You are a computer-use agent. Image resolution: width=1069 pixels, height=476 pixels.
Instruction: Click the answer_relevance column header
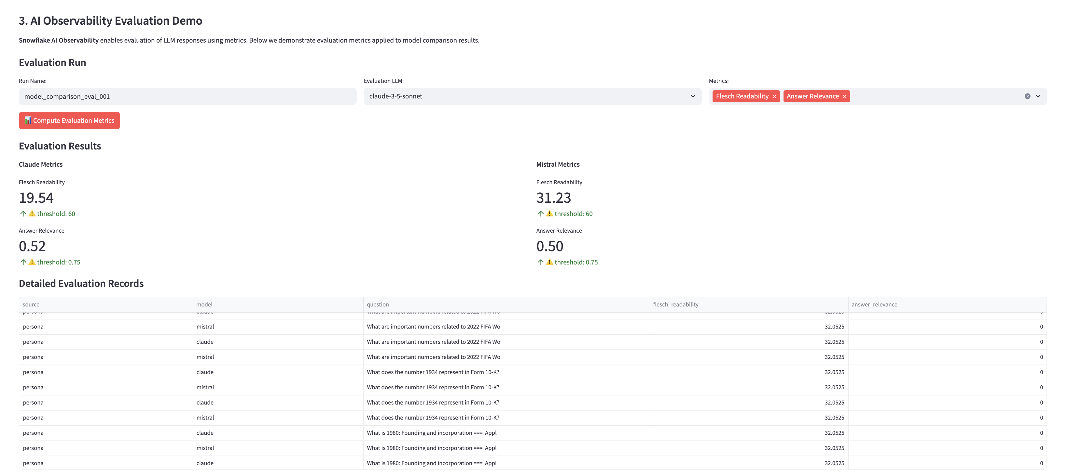[x=874, y=304]
